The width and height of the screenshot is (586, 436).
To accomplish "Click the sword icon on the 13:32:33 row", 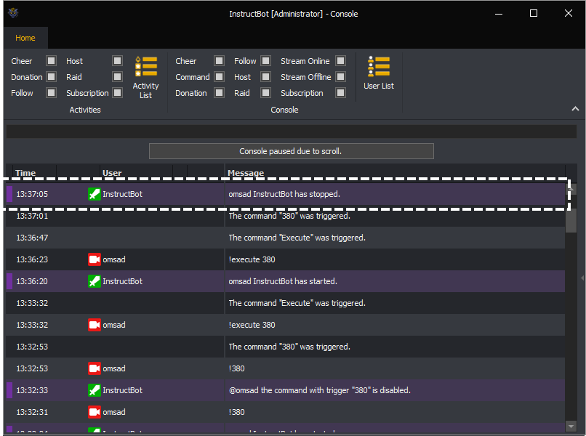I will pyautogui.click(x=95, y=390).
